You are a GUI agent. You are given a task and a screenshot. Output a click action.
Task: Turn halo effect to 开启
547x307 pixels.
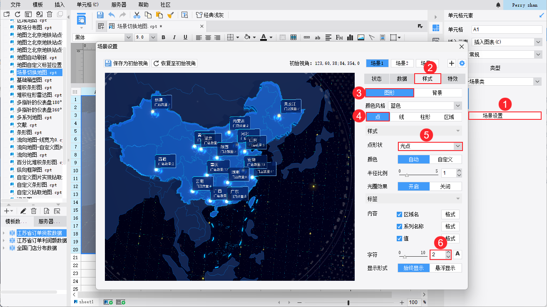[414, 187]
